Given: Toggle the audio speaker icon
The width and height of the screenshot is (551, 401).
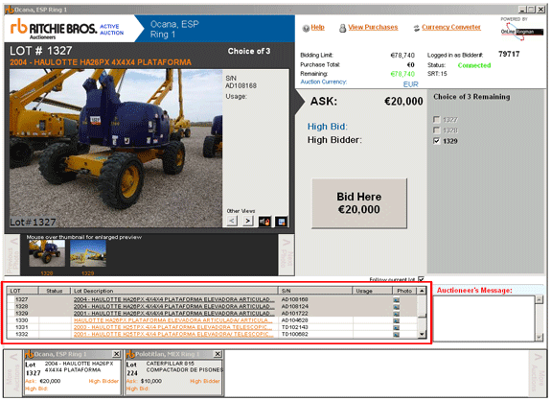Looking at the screenshot, I should 264,222.
